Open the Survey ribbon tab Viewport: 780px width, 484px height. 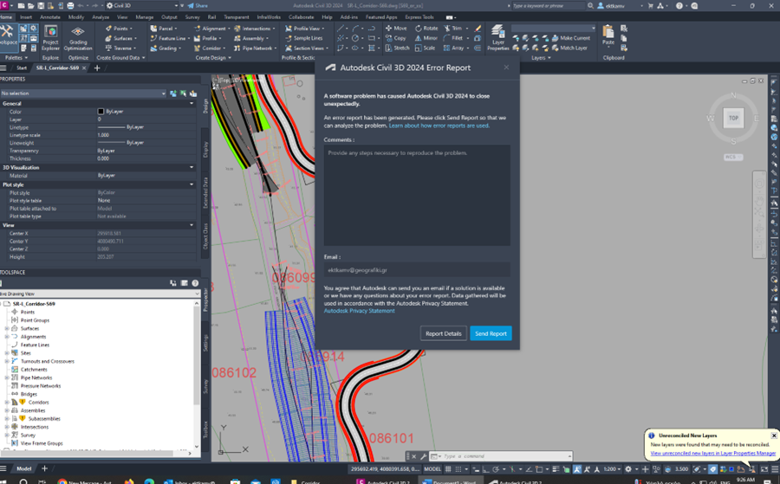[192, 17]
